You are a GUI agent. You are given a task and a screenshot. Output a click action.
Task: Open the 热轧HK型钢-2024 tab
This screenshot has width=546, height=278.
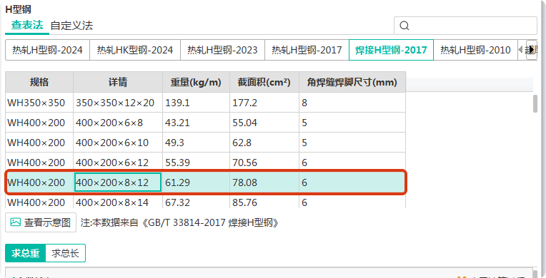(x=135, y=50)
